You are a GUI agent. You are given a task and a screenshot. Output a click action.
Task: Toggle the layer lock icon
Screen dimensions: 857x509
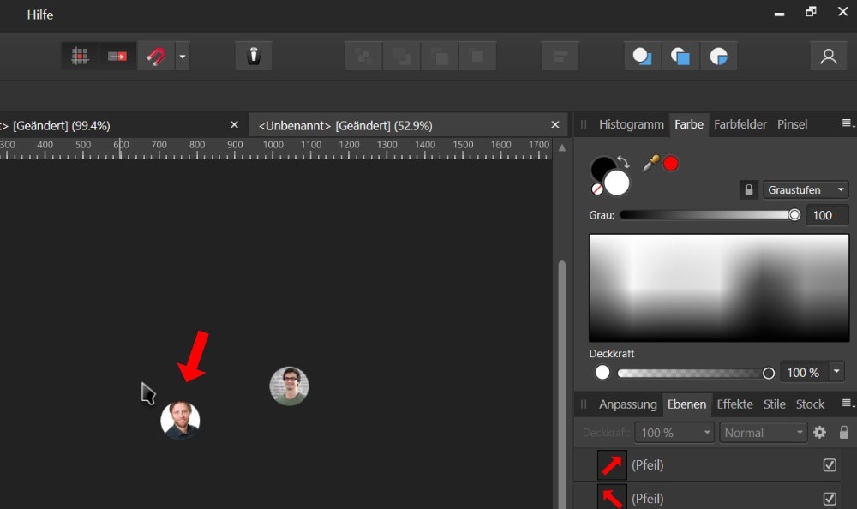(844, 433)
